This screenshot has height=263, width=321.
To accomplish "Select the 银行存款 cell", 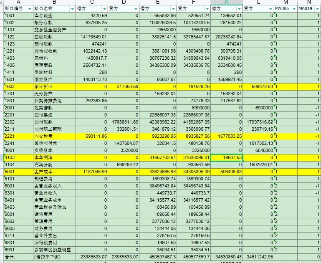I will coord(54,23).
